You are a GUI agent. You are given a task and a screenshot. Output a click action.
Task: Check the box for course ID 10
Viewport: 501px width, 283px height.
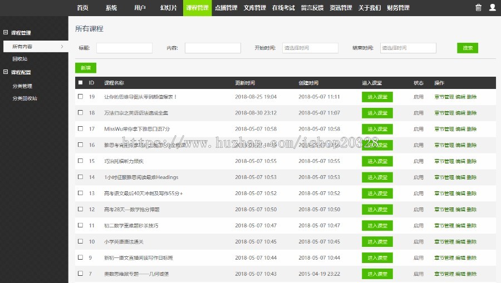[81, 241]
